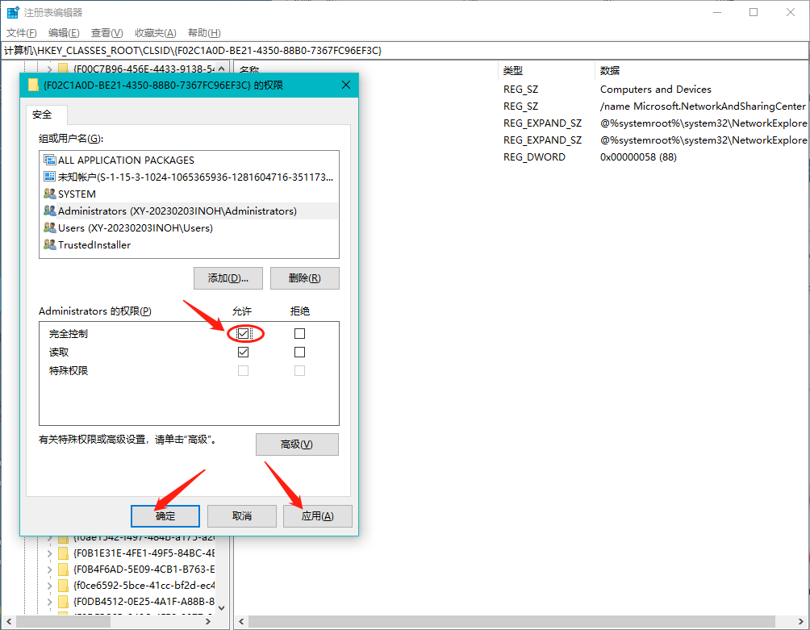Select SYSTEM in group list
The width and height of the screenshot is (810, 630).
(x=189, y=194)
